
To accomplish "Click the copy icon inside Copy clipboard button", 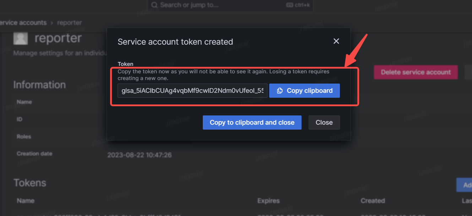I will pos(280,91).
